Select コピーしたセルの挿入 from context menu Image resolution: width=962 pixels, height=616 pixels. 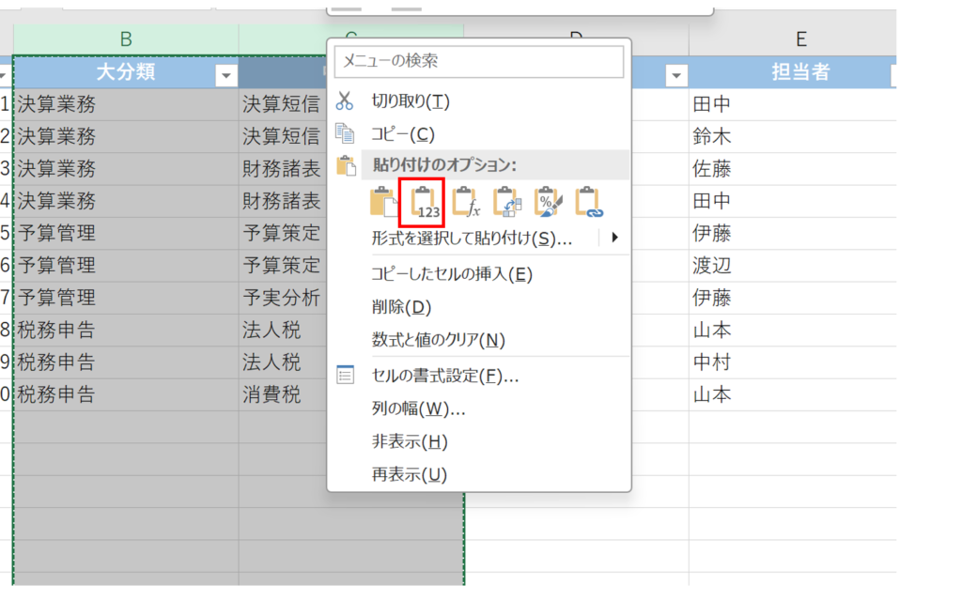452,274
